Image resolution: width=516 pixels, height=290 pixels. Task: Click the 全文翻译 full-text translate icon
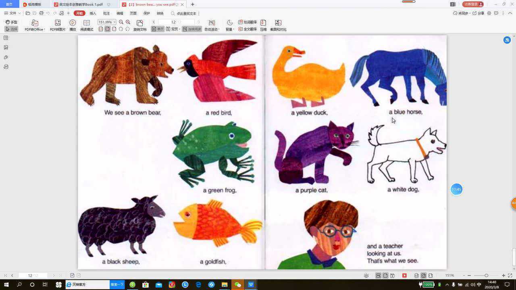(248, 29)
